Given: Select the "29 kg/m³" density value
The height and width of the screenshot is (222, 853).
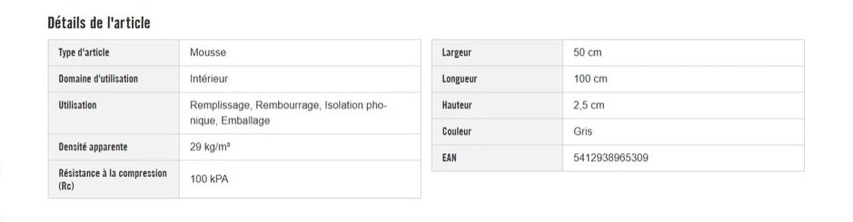Looking at the screenshot, I should click(x=210, y=147).
